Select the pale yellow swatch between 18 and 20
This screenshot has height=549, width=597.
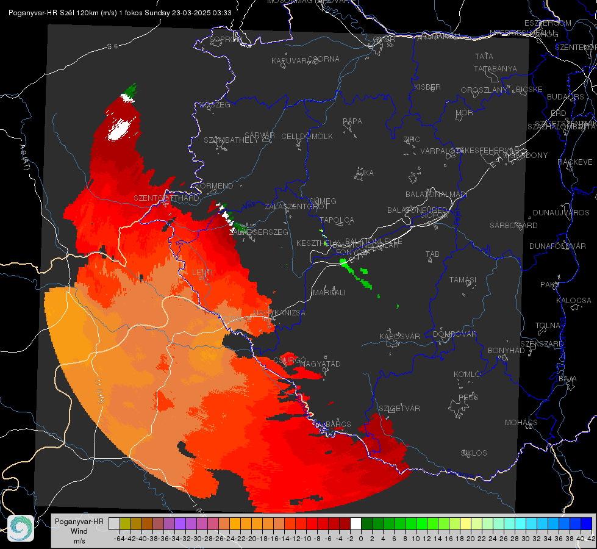465,523
